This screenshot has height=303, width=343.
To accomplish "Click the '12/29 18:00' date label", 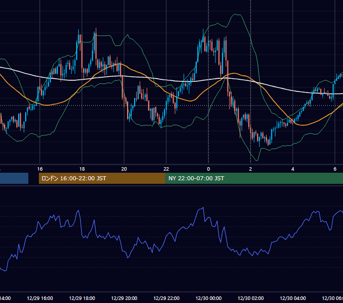I will coord(82,298).
